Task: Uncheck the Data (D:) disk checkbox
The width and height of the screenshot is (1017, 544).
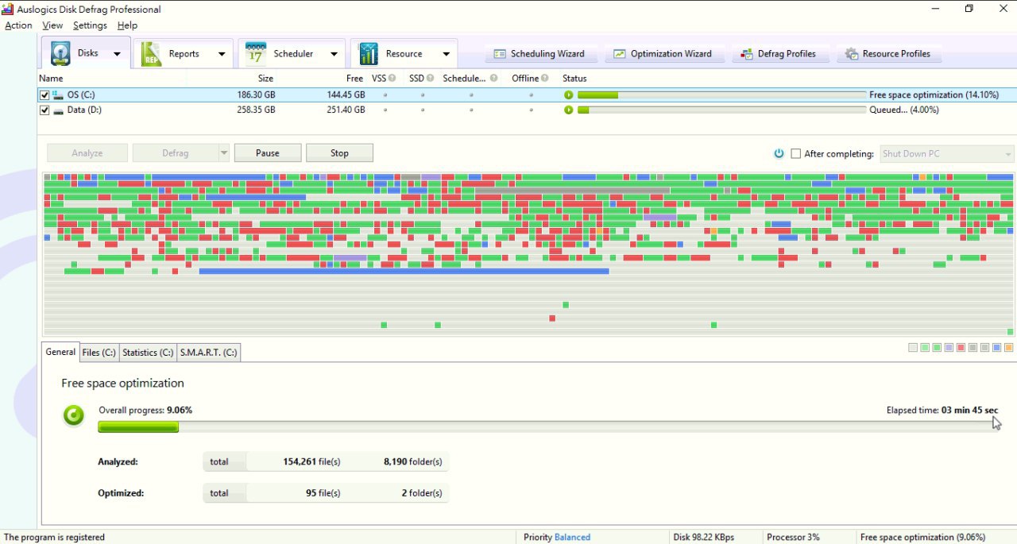Action: 44,110
